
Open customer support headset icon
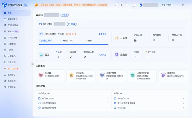coord(122,5)
